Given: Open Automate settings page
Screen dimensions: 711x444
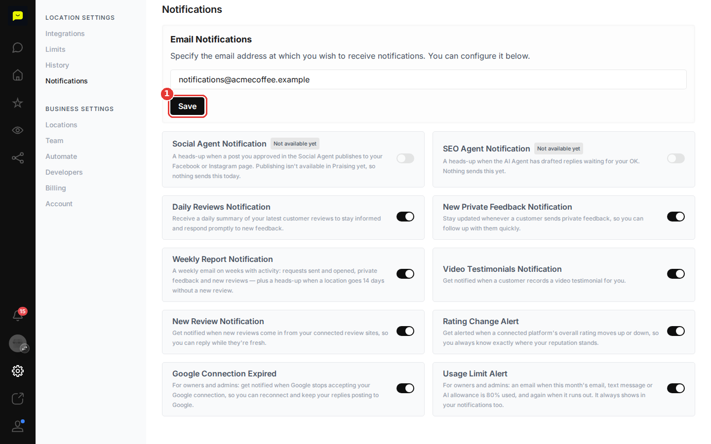Looking at the screenshot, I should [x=61, y=156].
